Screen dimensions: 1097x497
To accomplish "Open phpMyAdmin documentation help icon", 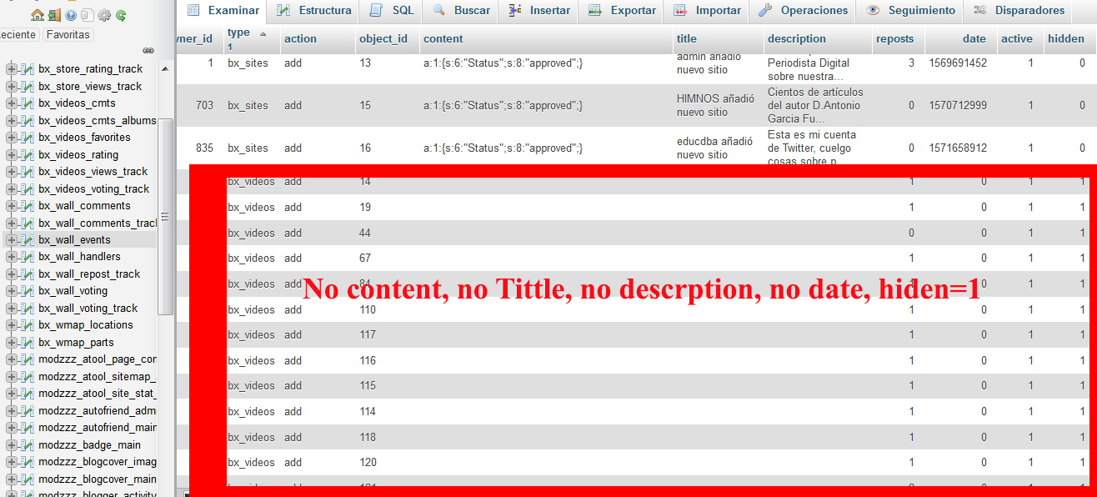I will point(71,15).
